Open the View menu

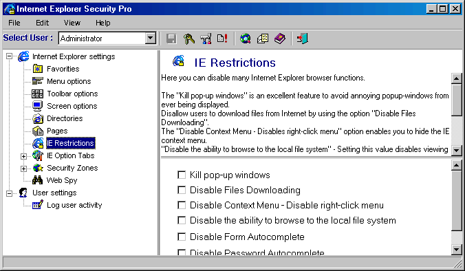72,23
